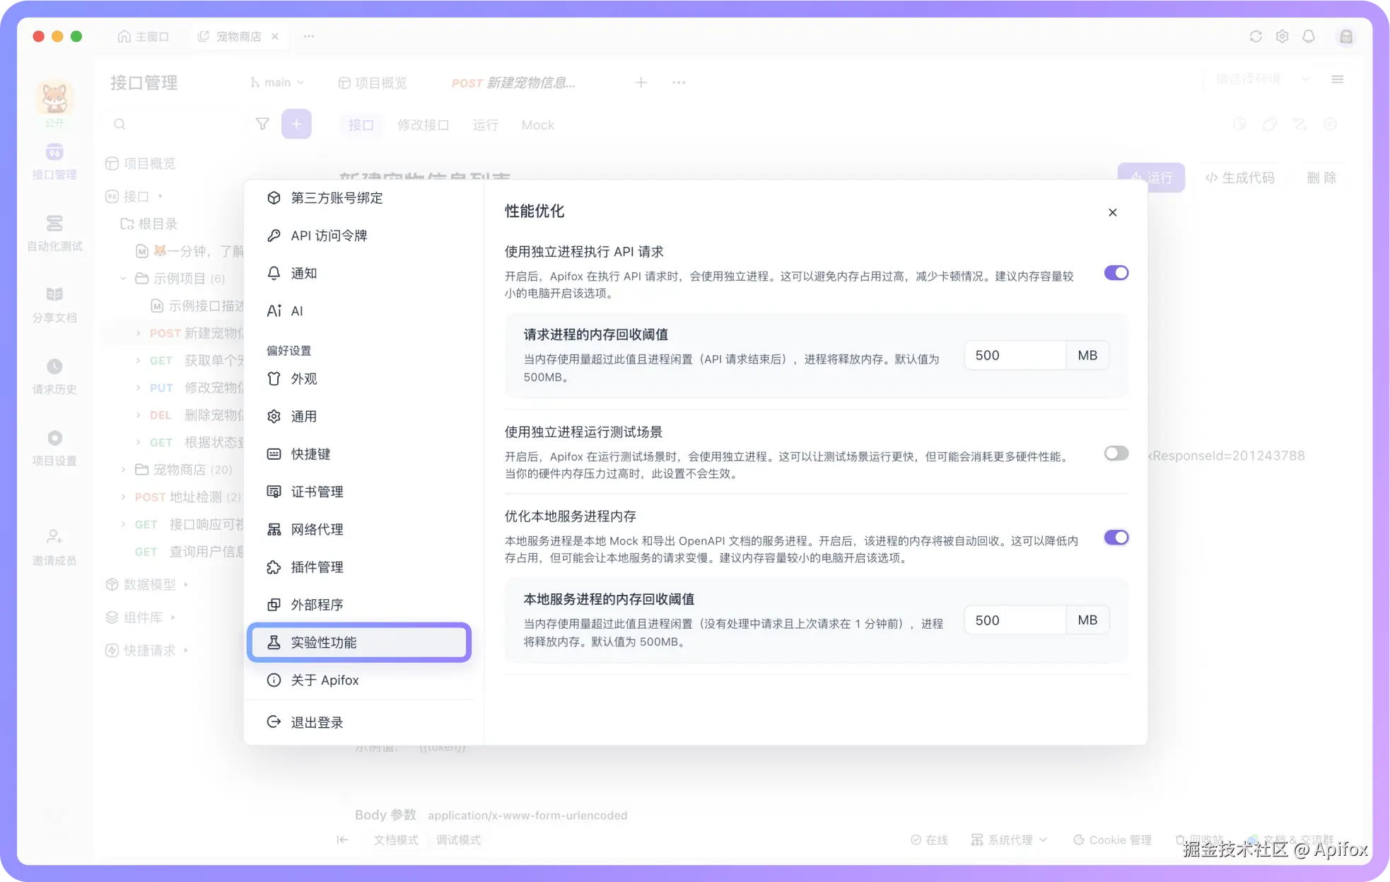The width and height of the screenshot is (1390, 882).
Task: Click the 500 MB memory threshold input field
Action: pos(1015,354)
